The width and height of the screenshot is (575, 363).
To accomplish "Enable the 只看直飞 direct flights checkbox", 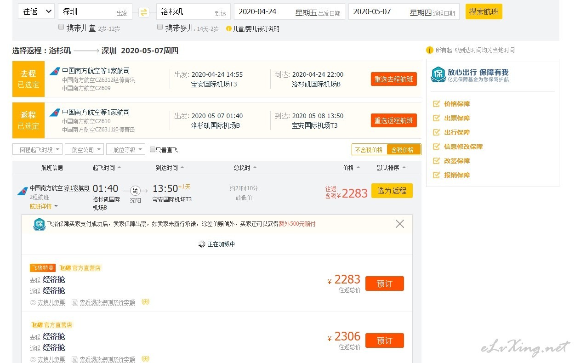I will point(153,149).
